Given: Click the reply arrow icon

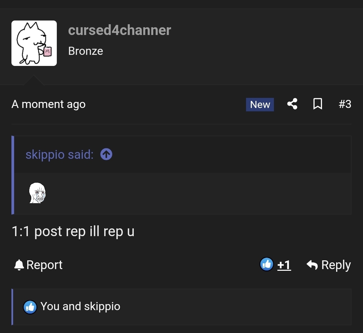Looking at the screenshot, I should 312,265.
